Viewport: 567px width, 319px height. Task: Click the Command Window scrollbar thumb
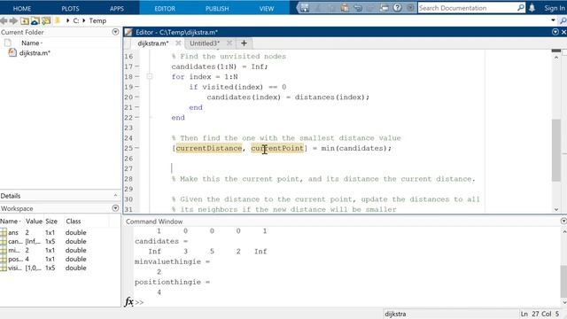click(x=563, y=281)
